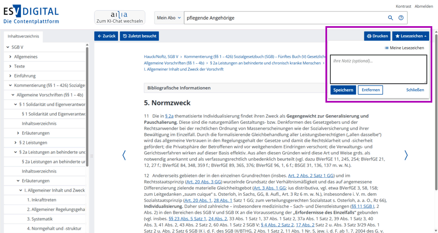Open Inhaltsverzeichnis entry under § 2a
The width and height of the screenshot is (438, 233).
39,171
